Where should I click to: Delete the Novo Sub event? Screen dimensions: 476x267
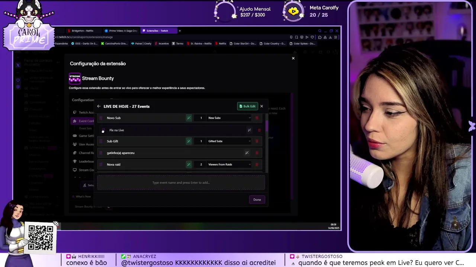(x=257, y=118)
